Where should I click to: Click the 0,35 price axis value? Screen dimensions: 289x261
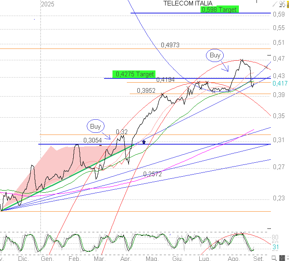coord(279,116)
